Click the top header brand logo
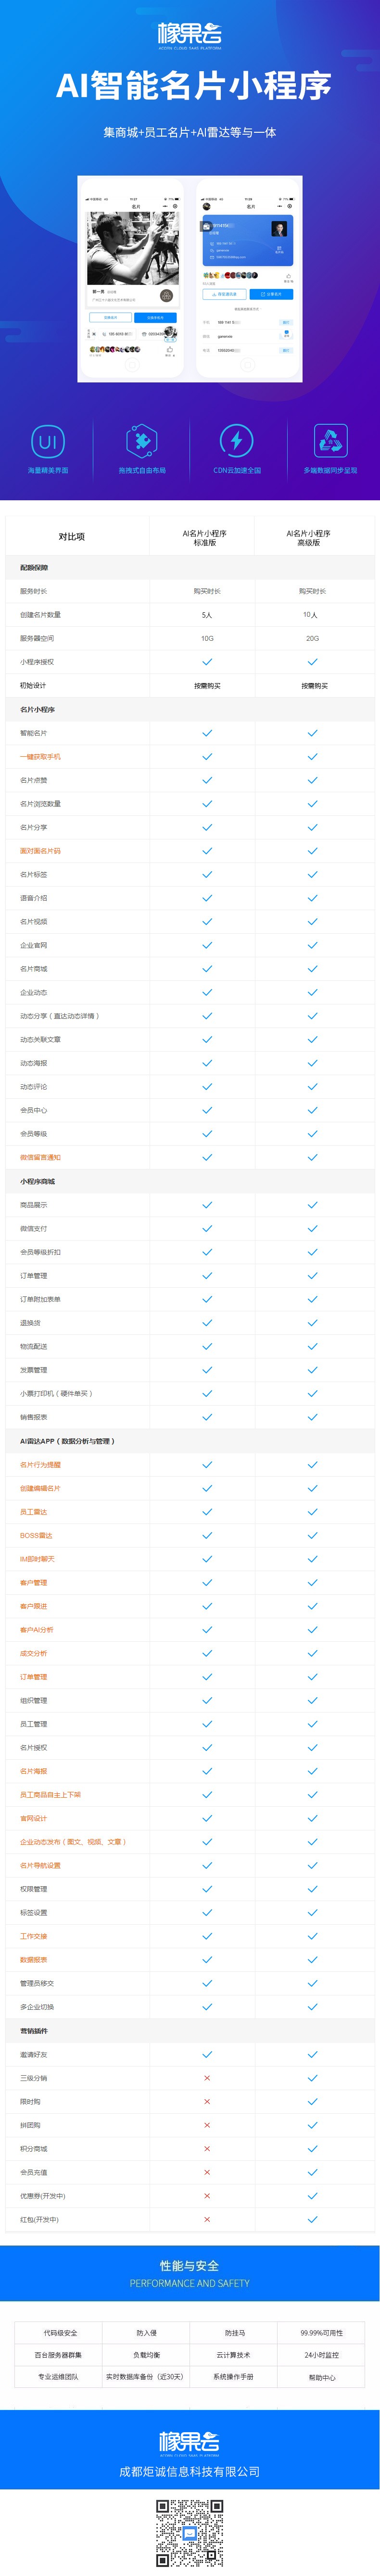 click(x=190, y=36)
